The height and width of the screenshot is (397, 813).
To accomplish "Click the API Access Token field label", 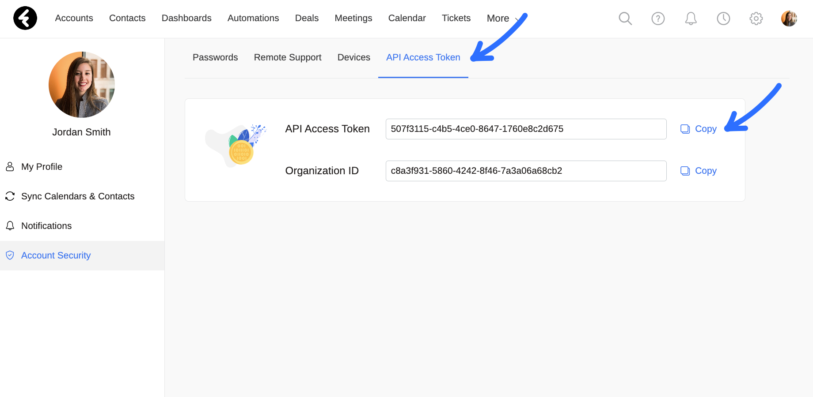I will coord(327,129).
